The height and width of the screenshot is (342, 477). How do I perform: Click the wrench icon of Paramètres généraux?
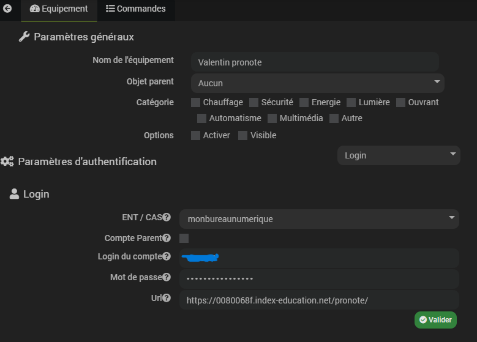(x=24, y=37)
